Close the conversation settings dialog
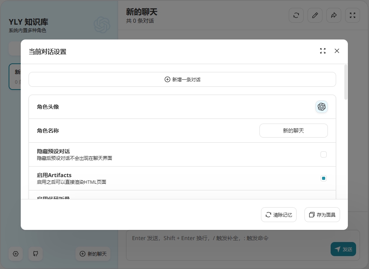The height and width of the screenshot is (269, 369). pos(337,51)
